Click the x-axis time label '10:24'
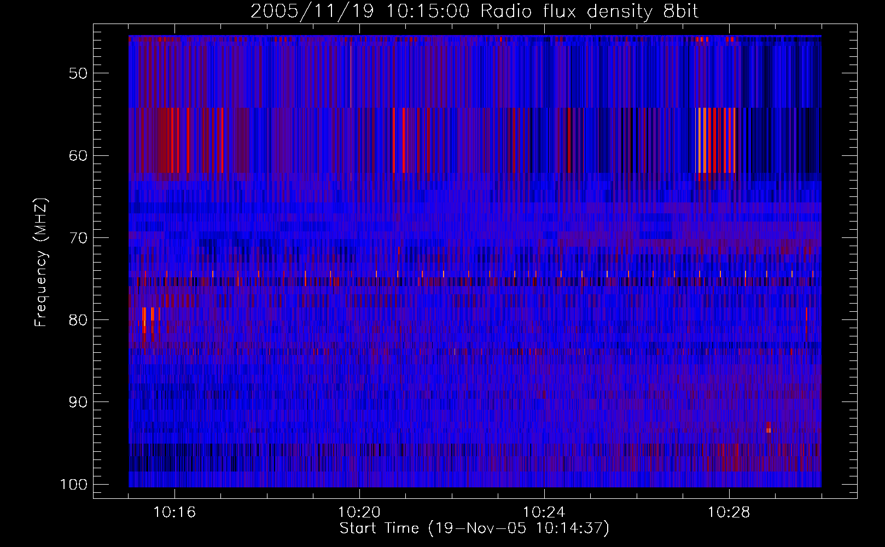Screen dimensions: 885x547 pos(544,513)
